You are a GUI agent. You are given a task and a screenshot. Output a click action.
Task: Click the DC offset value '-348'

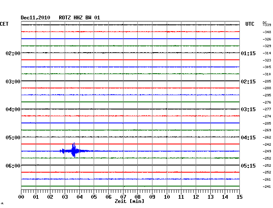267,32
